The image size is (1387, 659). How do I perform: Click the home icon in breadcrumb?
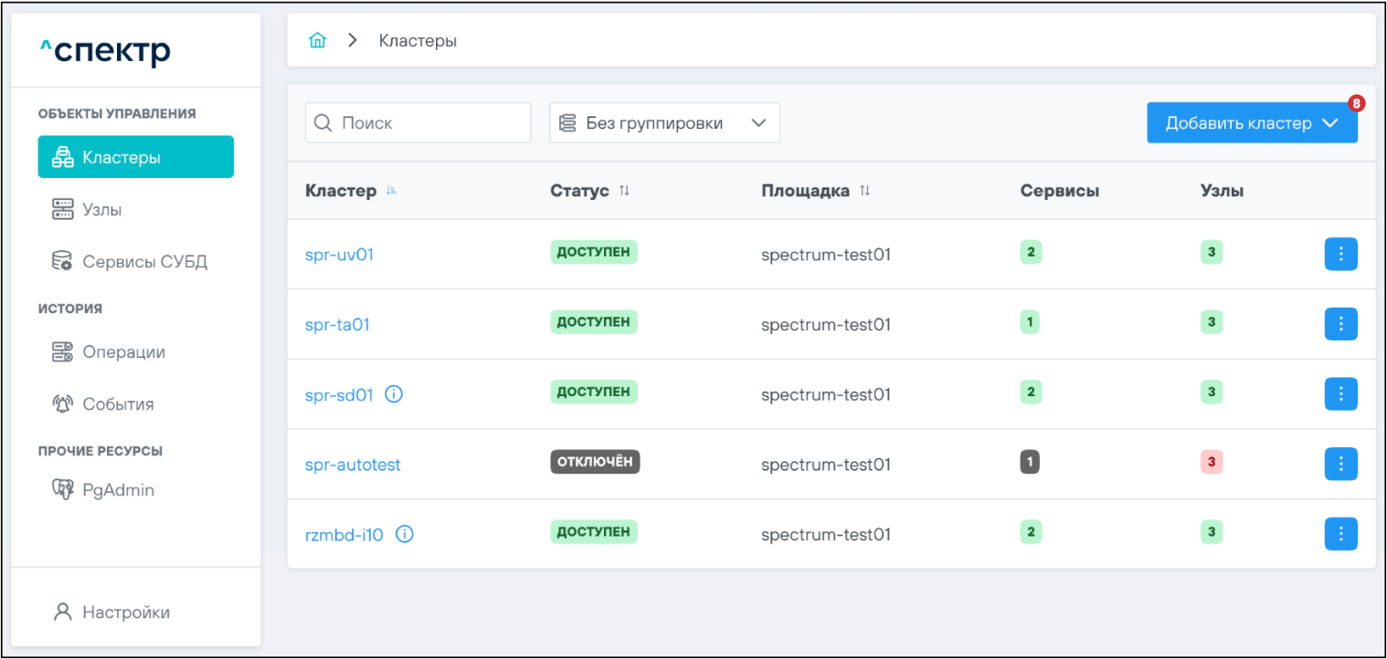pyautogui.click(x=317, y=41)
